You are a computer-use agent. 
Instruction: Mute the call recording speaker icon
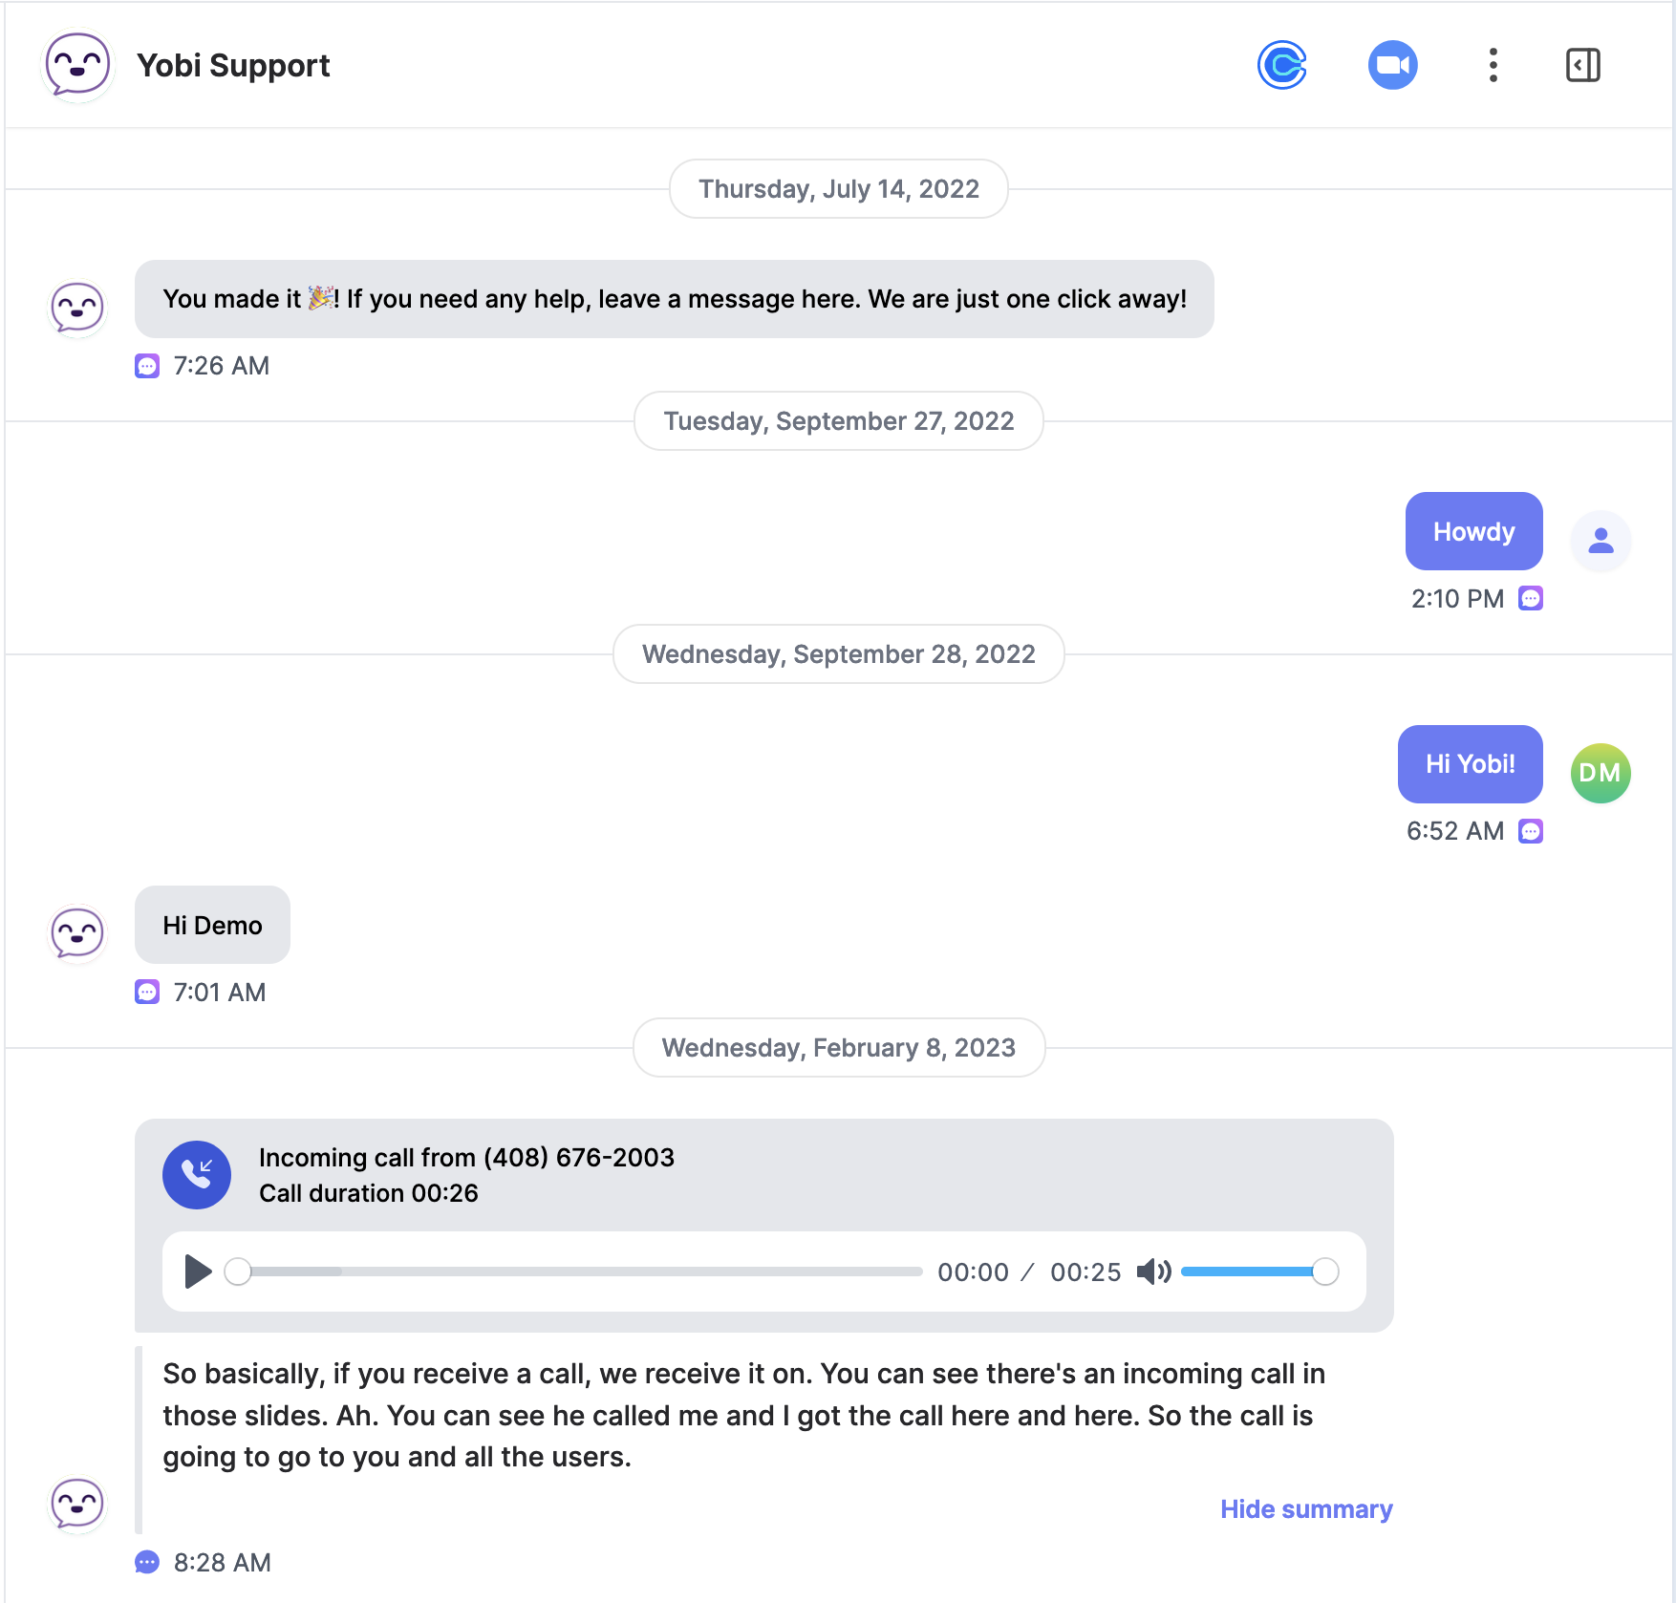click(1153, 1272)
